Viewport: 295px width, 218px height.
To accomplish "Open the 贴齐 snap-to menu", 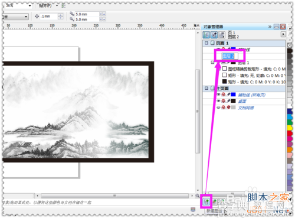I will click(48, 5).
